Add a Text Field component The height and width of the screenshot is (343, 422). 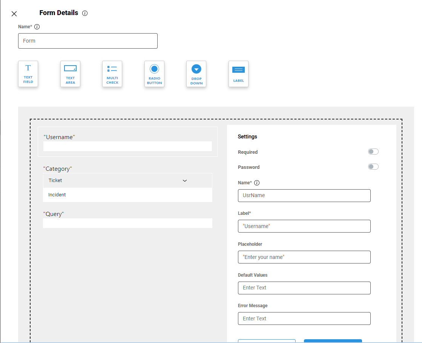point(28,74)
